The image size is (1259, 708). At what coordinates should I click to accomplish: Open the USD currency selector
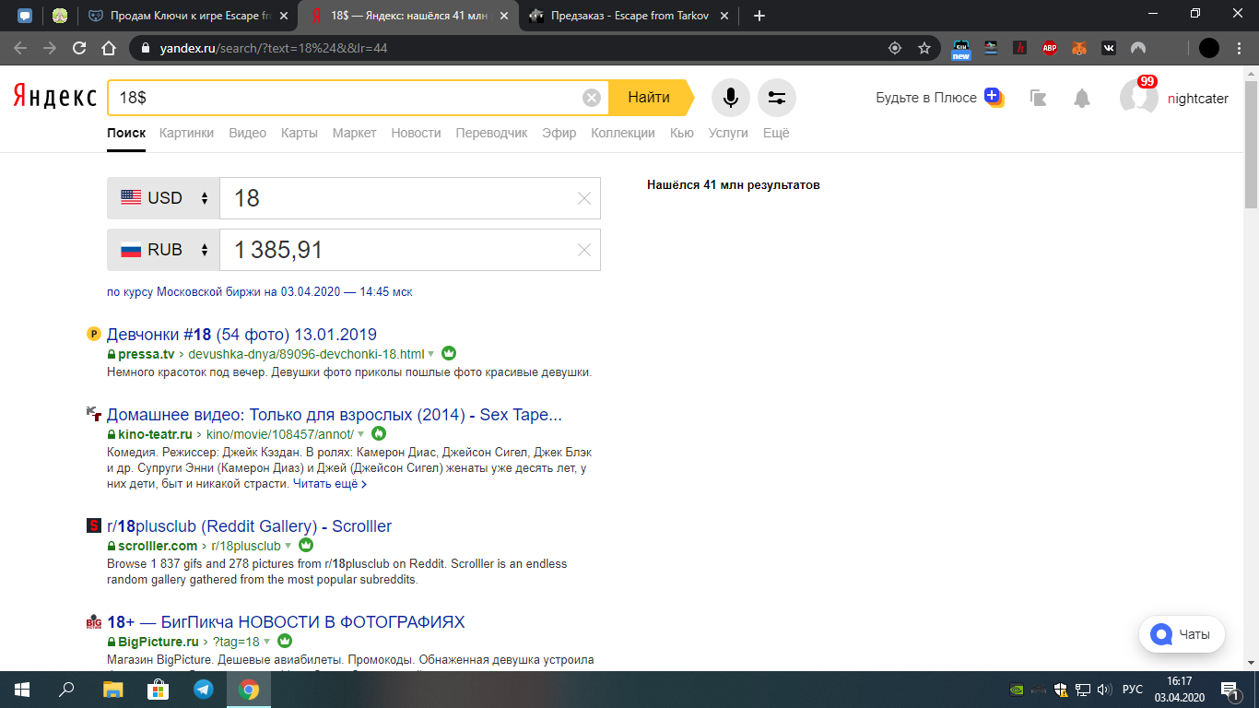pyautogui.click(x=164, y=198)
